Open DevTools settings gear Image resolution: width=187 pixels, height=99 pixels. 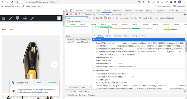177,11
